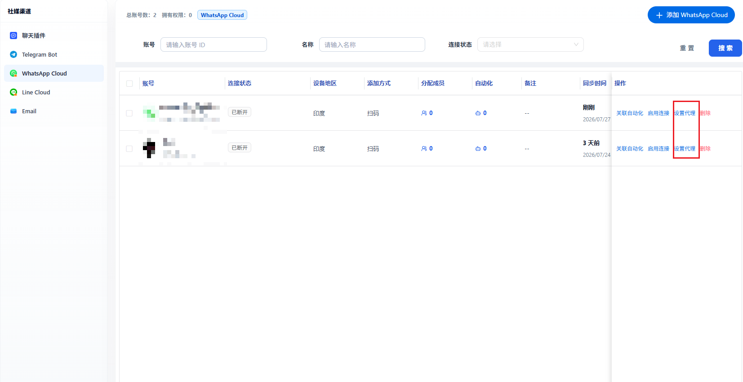Screen dimensions: 743x382
Task: Click the 3 天前 sync time text
Action: [592, 143]
